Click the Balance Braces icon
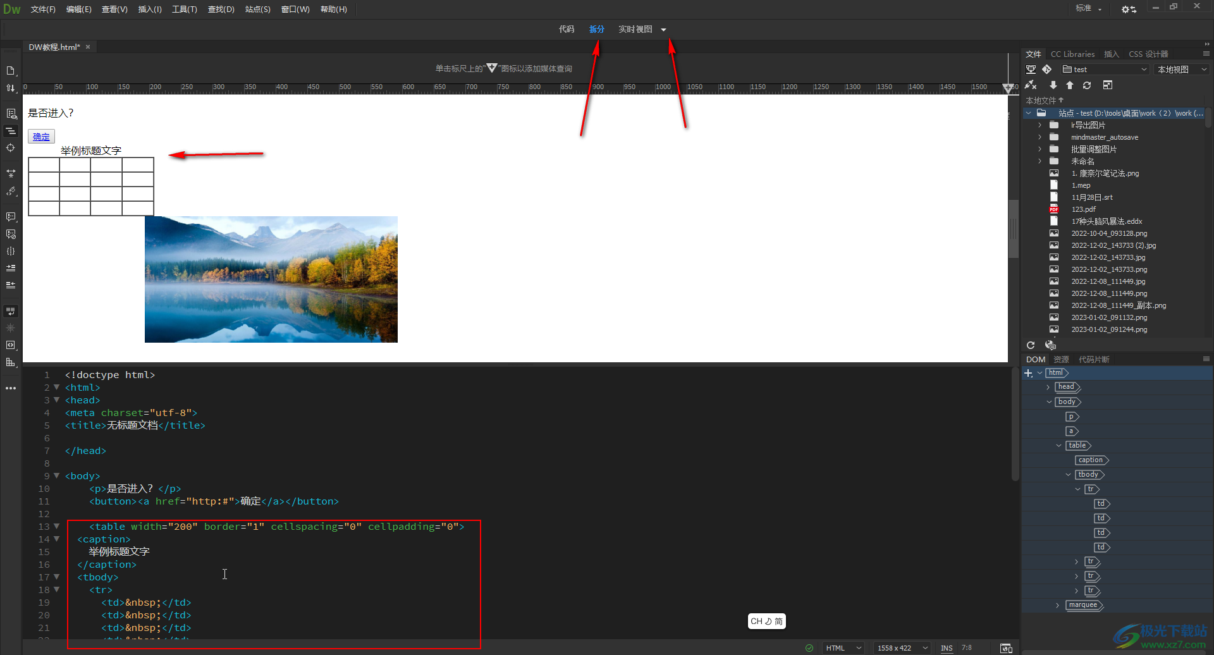 click(11, 251)
